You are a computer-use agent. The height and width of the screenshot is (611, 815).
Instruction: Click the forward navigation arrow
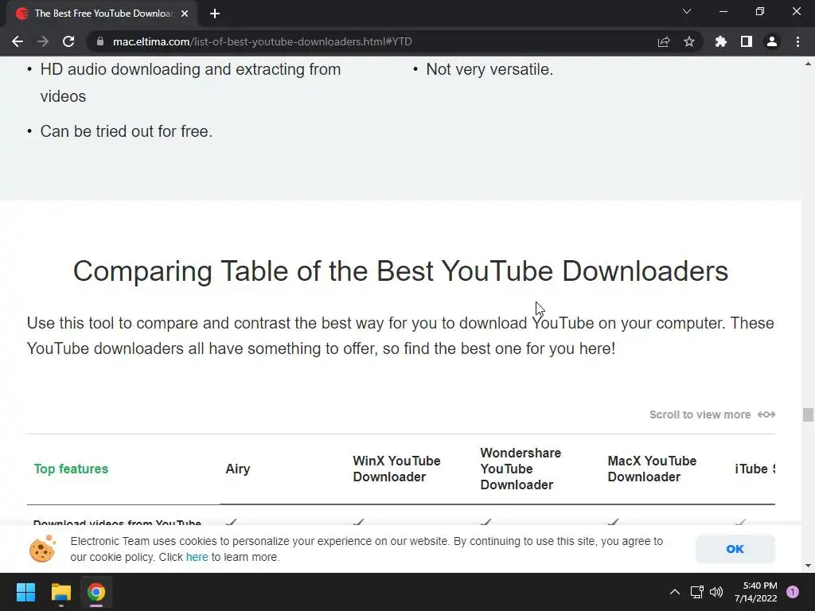pos(43,41)
